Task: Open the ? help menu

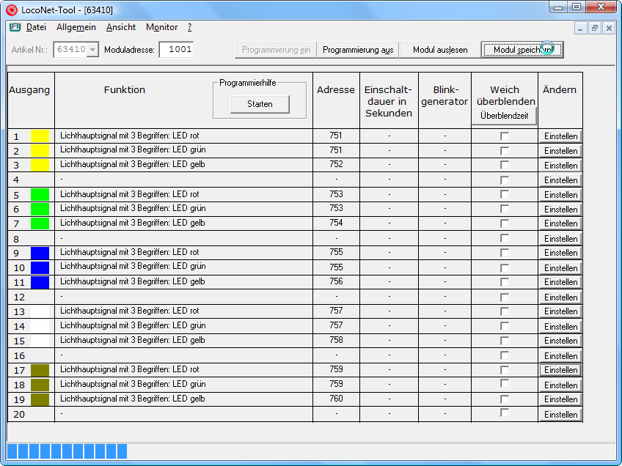Action: tap(190, 27)
